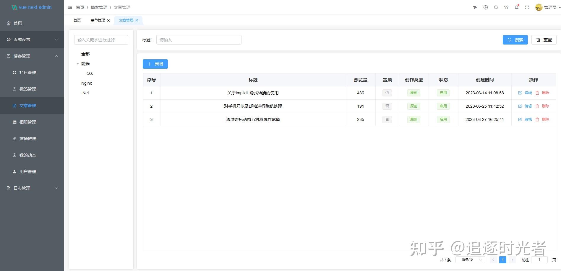Screen dimensions: 561x271
Task: Click the search magnifier icon in header
Action: [x=496, y=7]
